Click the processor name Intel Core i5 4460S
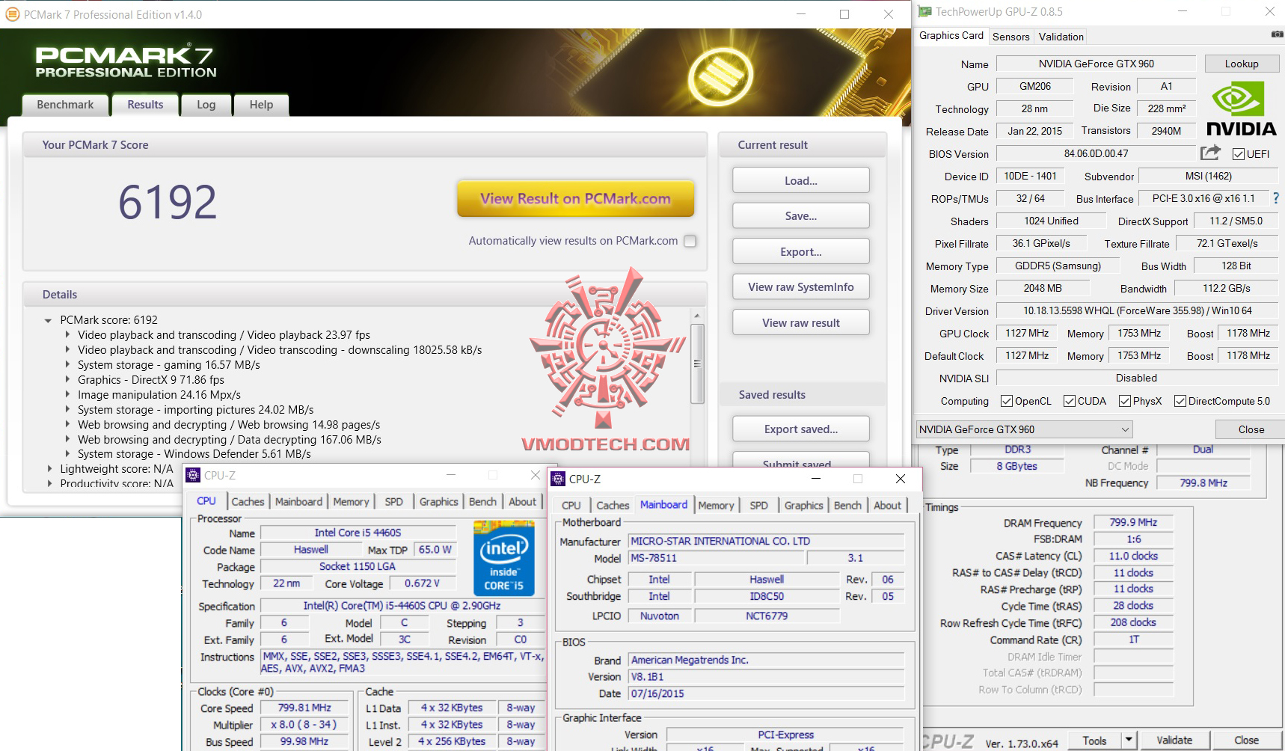The image size is (1285, 751). (358, 533)
